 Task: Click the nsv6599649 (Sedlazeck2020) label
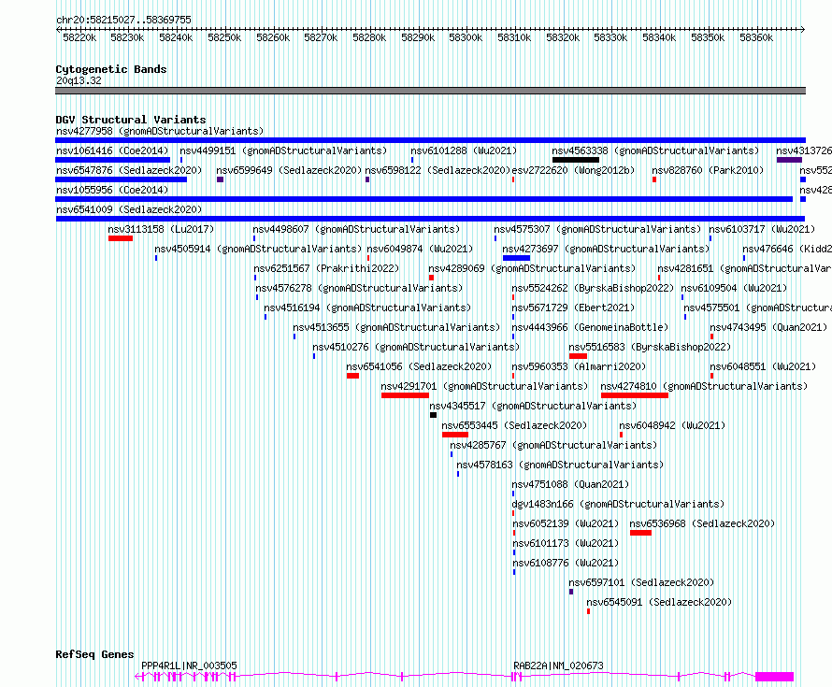289,170
